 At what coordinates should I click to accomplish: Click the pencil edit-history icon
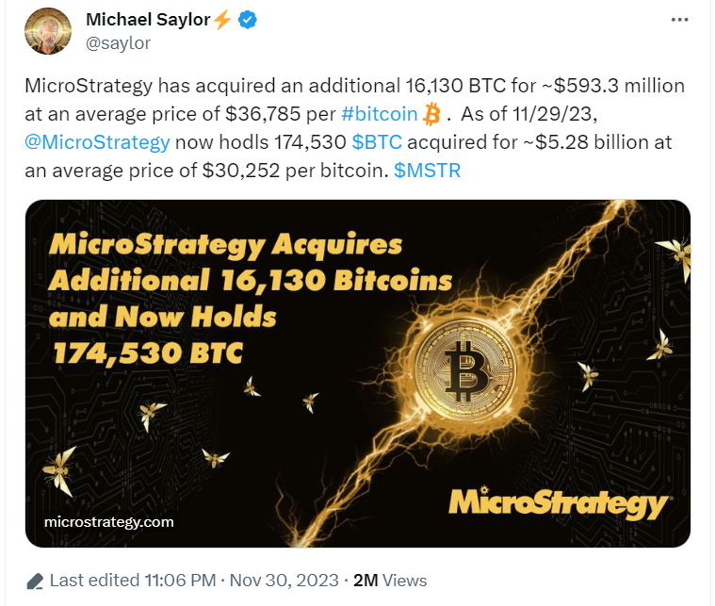35,581
